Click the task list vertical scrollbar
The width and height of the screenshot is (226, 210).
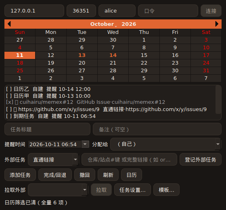click(x=218, y=100)
